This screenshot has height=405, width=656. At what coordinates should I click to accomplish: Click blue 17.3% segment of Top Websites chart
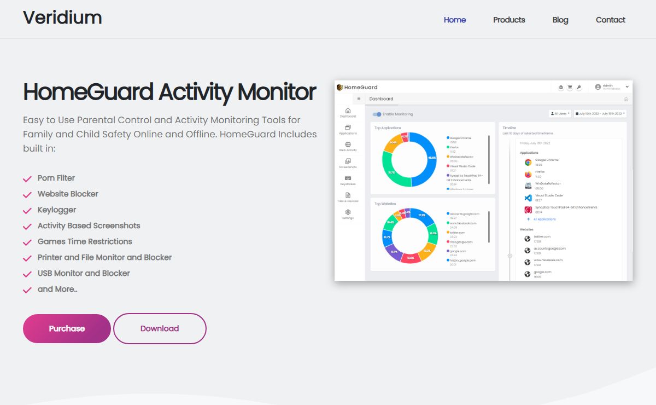[x=421, y=215]
